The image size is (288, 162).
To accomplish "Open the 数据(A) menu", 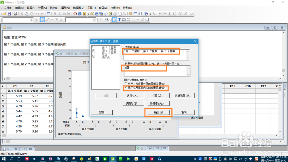I will click(31, 8).
